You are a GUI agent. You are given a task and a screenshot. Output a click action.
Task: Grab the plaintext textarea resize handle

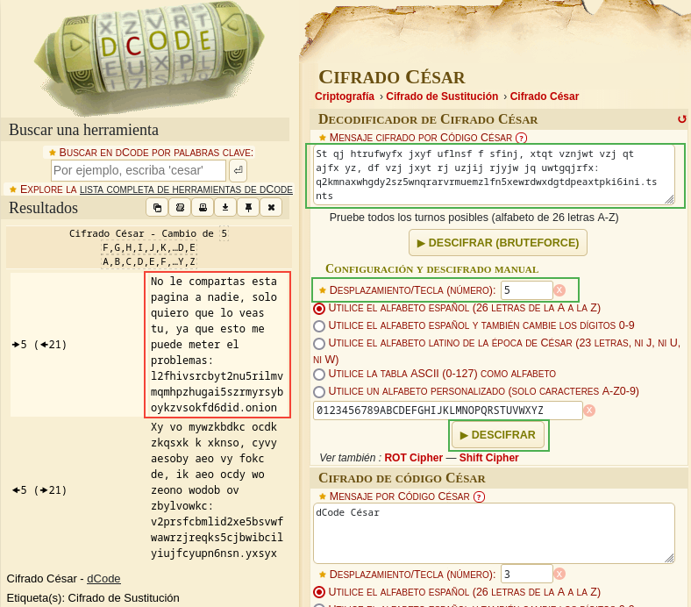point(669,558)
